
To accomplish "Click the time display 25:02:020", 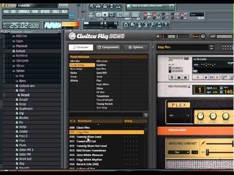I will [x=21, y=25].
